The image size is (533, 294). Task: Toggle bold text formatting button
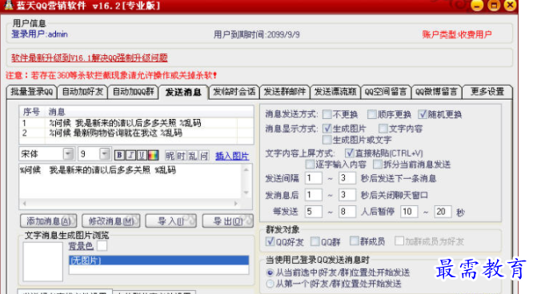coord(119,155)
